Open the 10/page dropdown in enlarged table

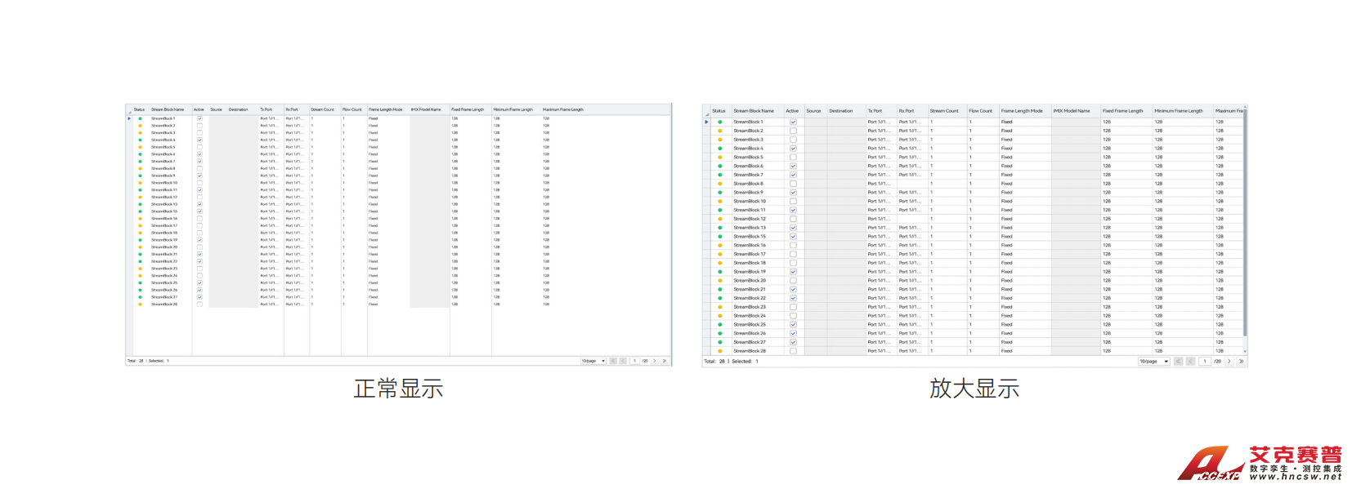[1153, 361]
